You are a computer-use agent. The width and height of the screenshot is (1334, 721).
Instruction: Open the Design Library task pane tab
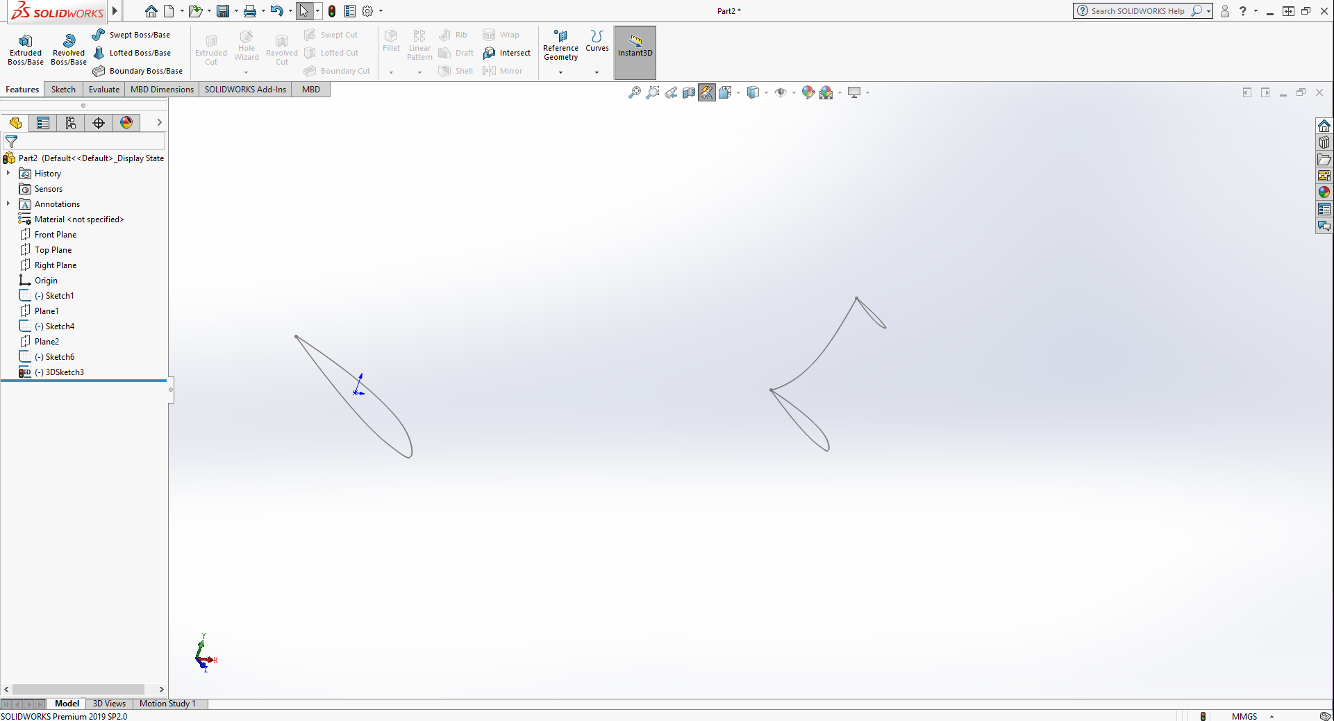pyautogui.click(x=1324, y=142)
